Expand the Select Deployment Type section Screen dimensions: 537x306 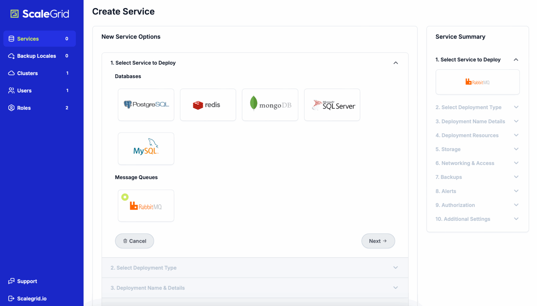pos(255,267)
